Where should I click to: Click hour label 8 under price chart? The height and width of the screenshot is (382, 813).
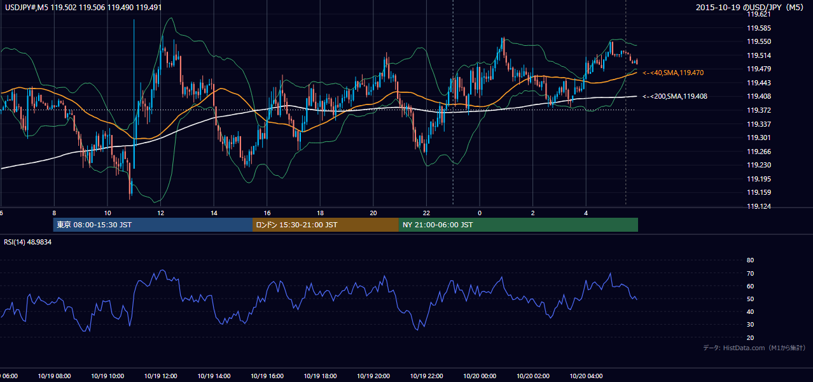54,213
